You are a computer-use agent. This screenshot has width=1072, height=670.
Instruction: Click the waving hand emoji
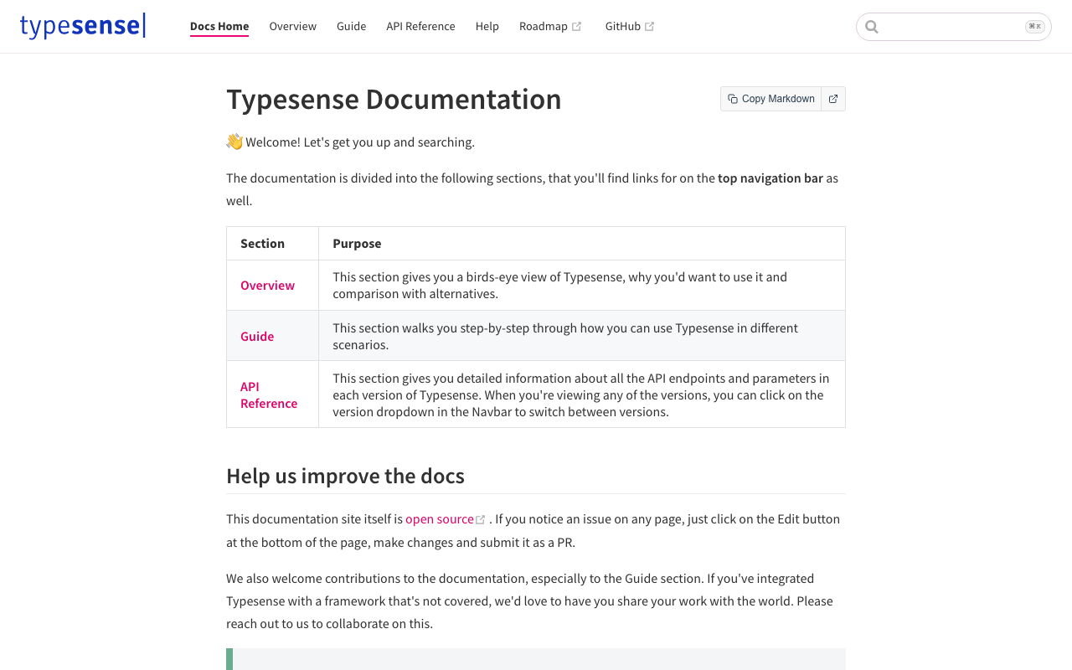(x=234, y=142)
